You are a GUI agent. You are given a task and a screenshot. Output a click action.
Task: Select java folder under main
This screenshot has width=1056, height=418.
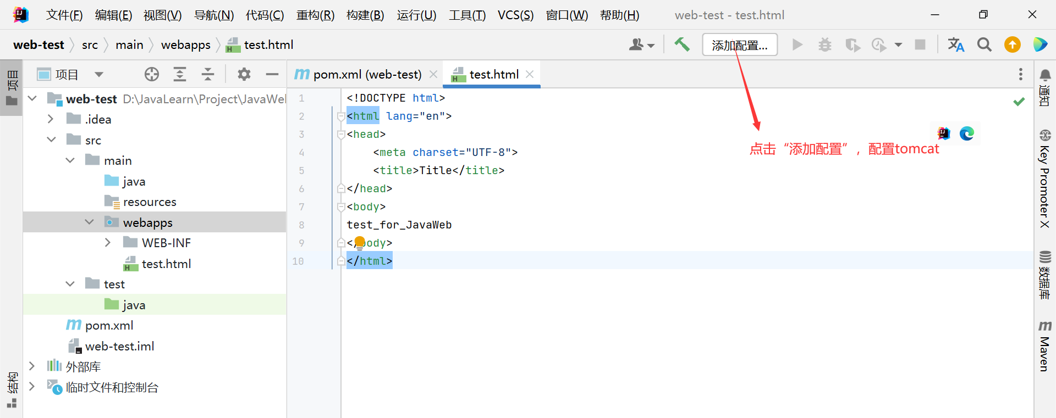point(134,181)
